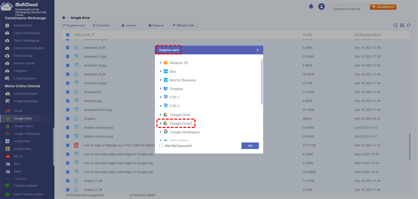Uncheck the download (3).jpg checkbox
Image resolution: width=418 pixels, height=199 pixels.
coord(68,65)
